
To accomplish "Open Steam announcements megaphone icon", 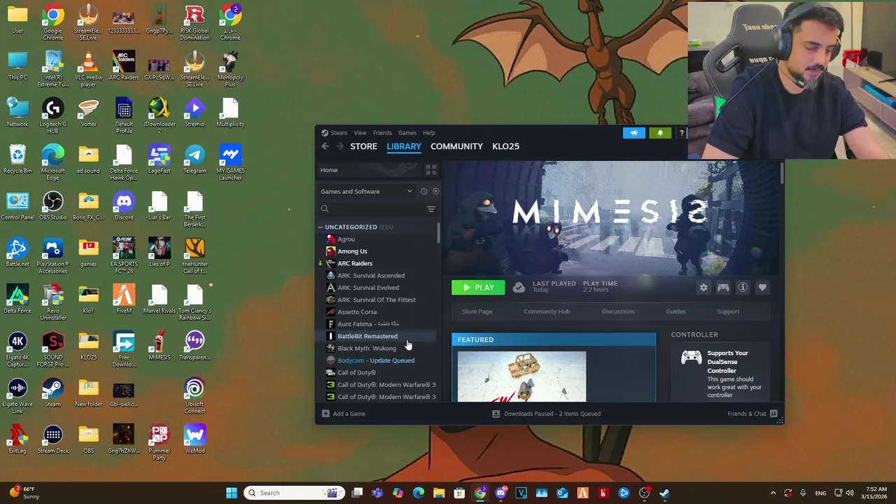I will click(x=634, y=133).
